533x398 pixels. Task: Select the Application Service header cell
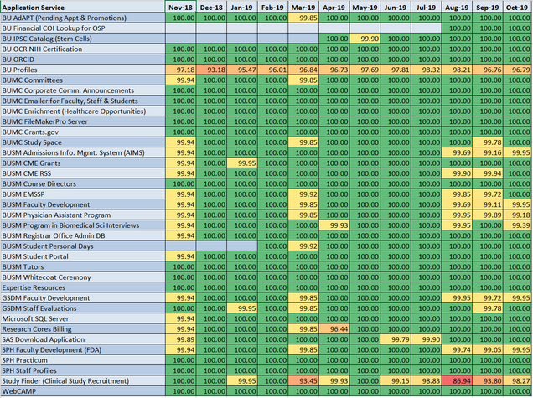83,8
